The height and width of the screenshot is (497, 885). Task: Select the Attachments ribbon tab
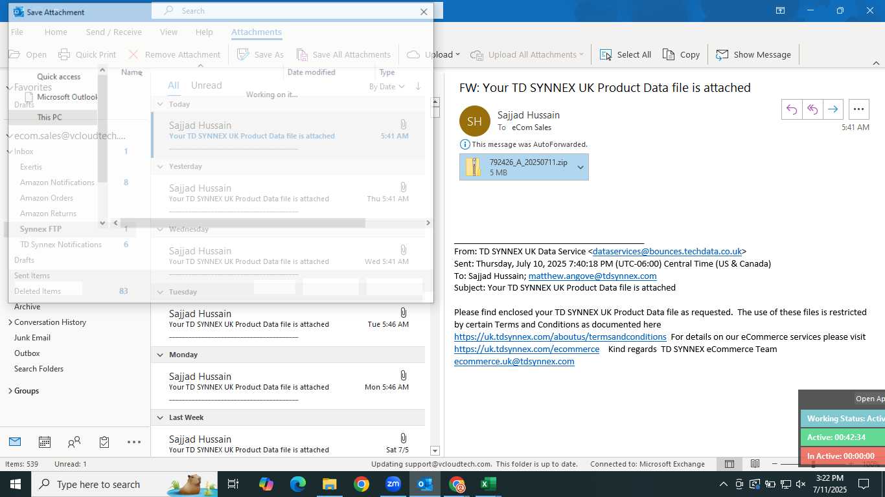(257, 32)
